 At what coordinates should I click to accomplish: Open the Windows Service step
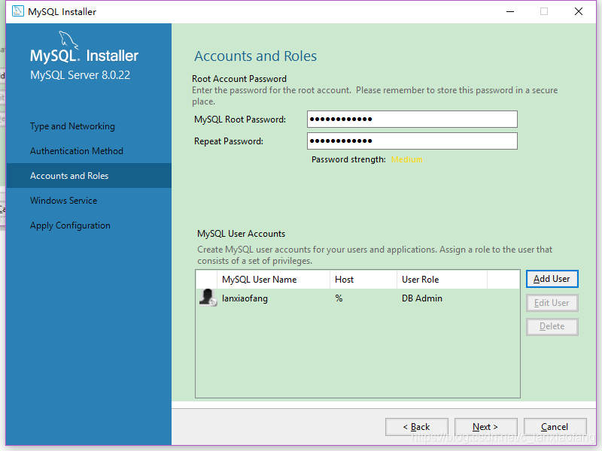pyautogui.click(x=63, y=201)
